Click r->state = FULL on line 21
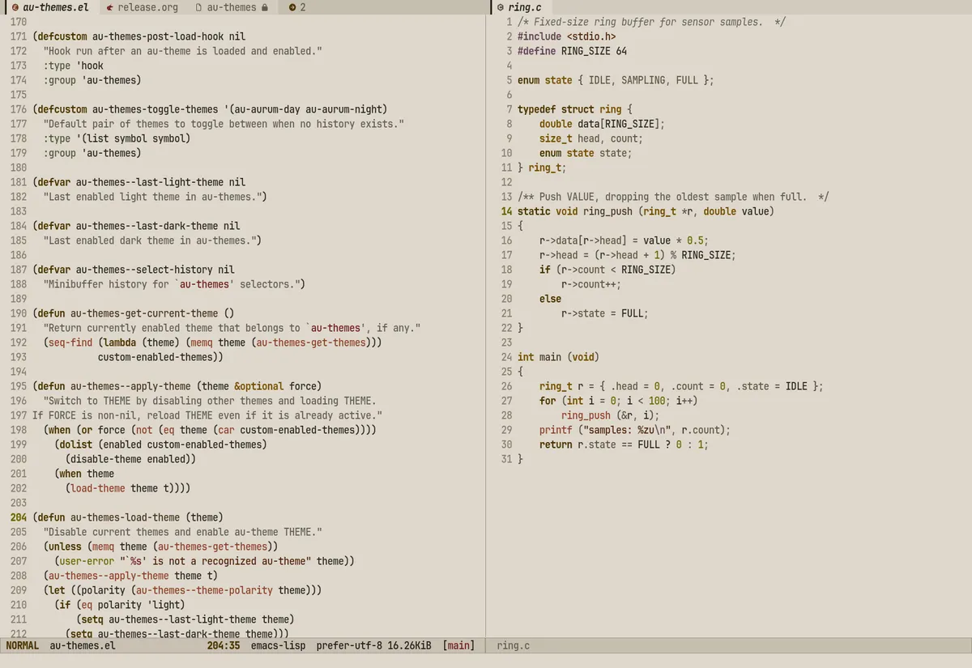 [x=603, y=313]
